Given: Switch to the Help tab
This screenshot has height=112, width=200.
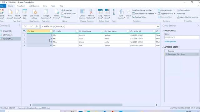Looking at the screenshot, I should click(61, 6).
